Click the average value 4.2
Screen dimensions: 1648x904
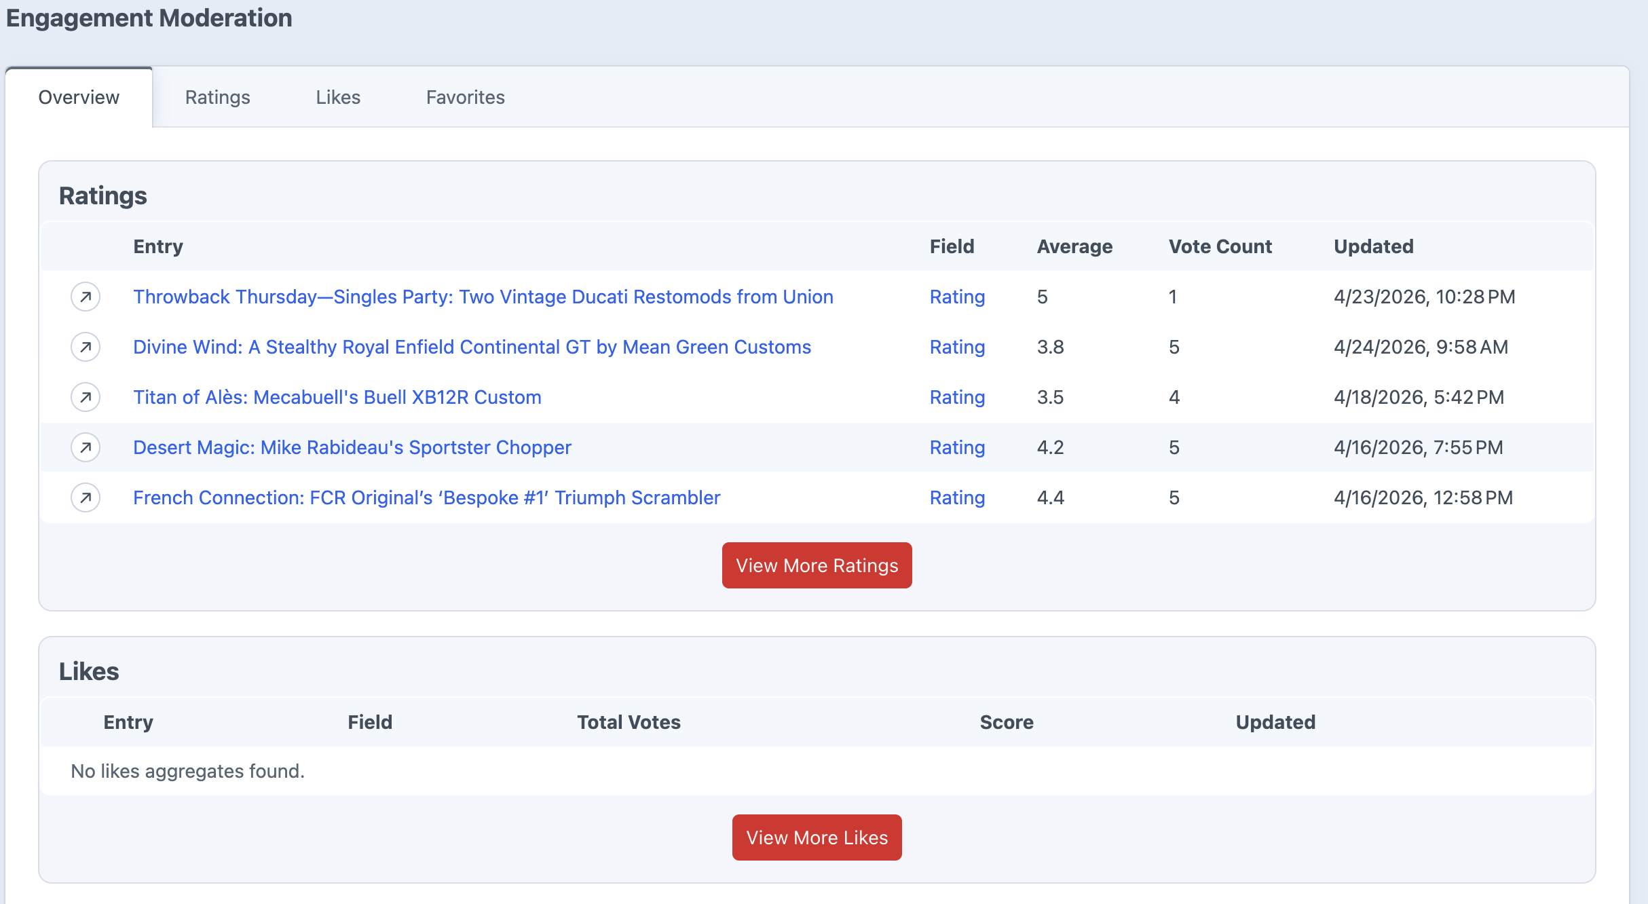[1051, 447]
